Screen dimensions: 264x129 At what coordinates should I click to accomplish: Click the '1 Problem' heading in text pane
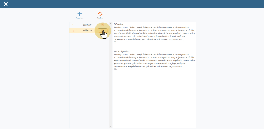(119, 24)
